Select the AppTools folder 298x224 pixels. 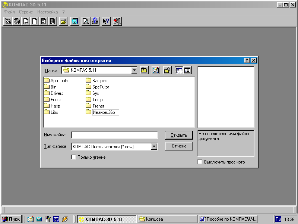[x=56, y=81]
